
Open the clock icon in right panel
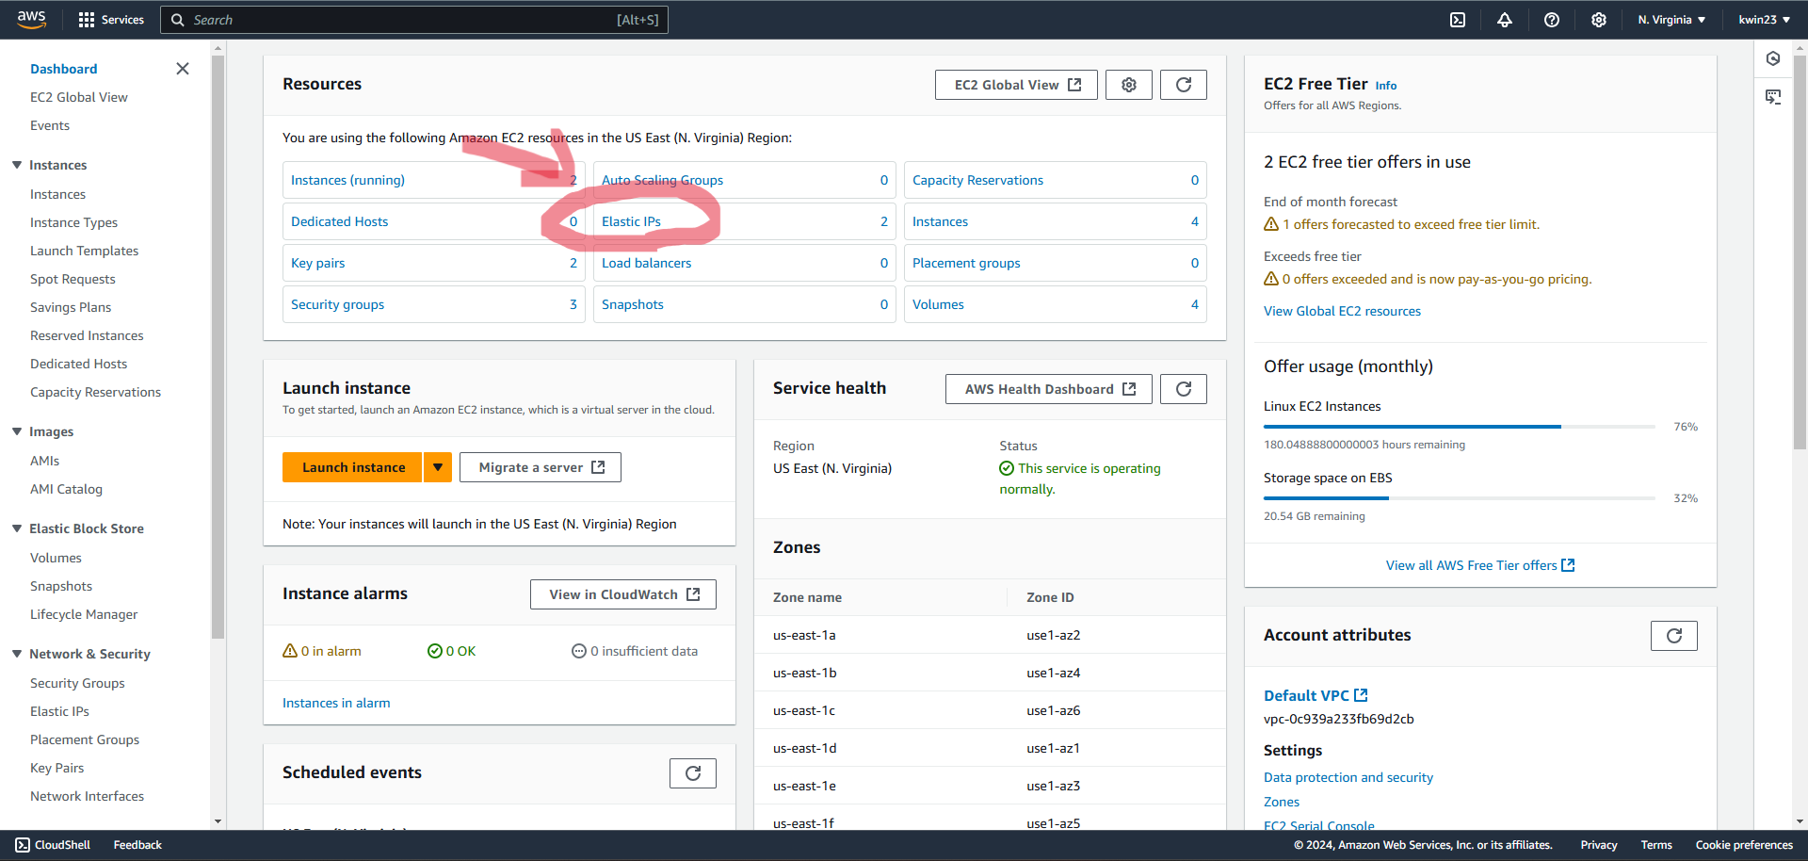click(x=1773, y=58)
